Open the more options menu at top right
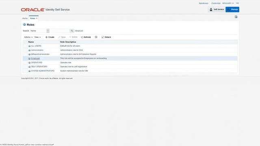260x146 pixels. pos(237,3)
